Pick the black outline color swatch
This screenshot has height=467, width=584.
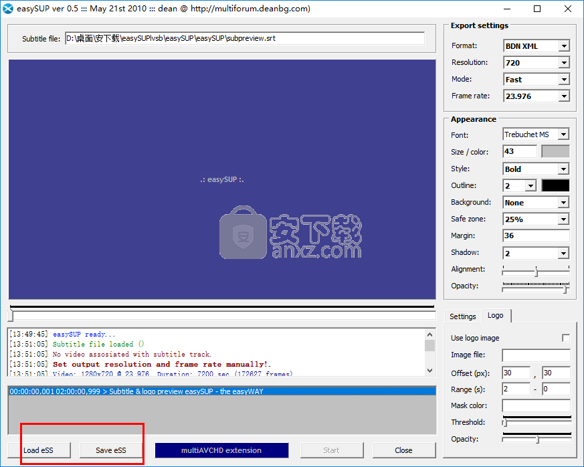click(555, 185)
